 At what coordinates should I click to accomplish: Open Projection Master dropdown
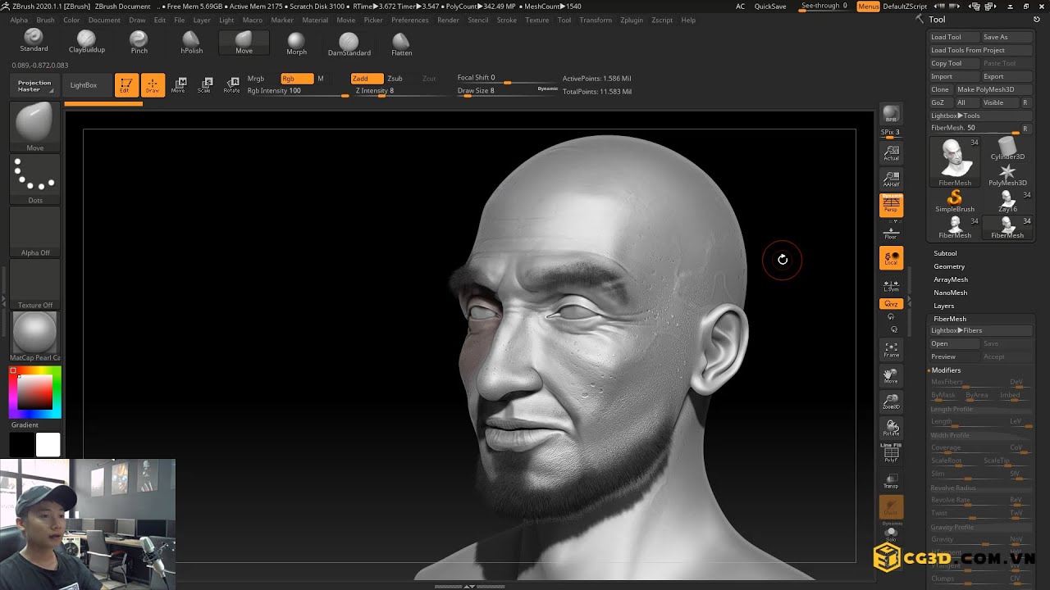pyautogui.click(x=34, y=85)
